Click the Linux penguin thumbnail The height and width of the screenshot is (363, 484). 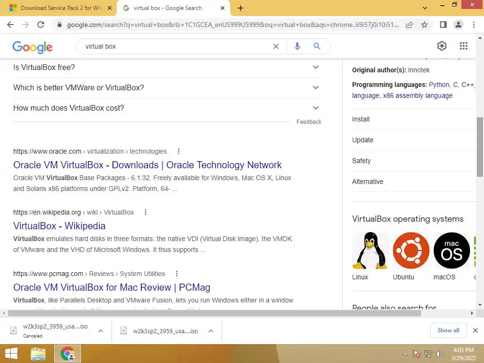370,251
